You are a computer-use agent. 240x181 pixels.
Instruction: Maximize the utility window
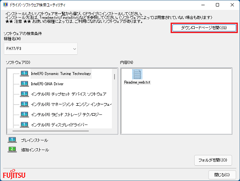pos(217,5)
